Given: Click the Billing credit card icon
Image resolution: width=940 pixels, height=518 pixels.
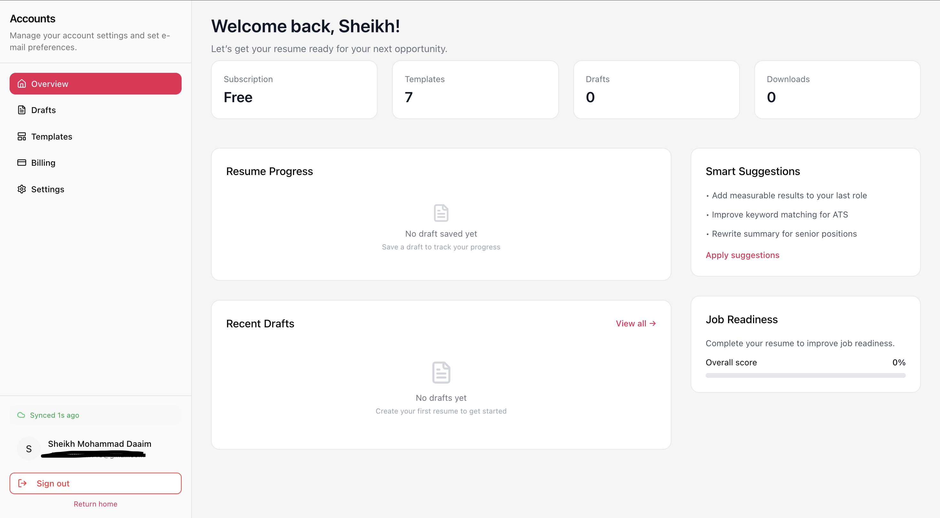Looking at the screenshot, I should tap(21, 163).
